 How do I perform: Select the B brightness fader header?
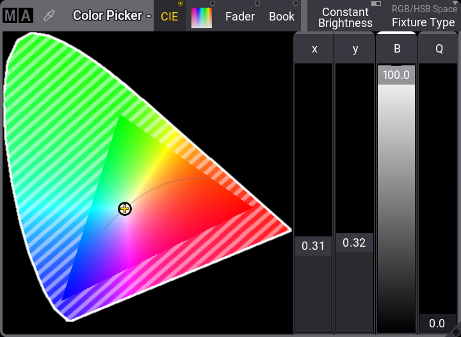[397, 49]
